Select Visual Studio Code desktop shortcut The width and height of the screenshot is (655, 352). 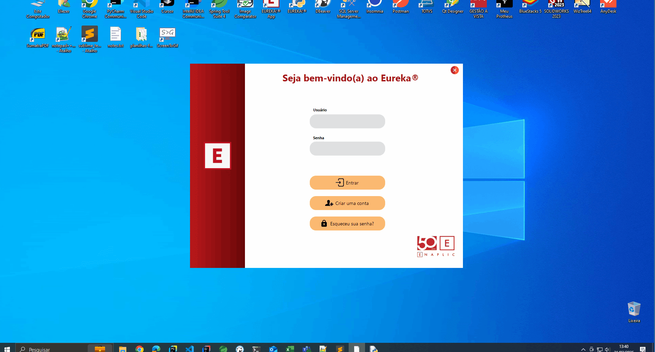click(142, 10)
